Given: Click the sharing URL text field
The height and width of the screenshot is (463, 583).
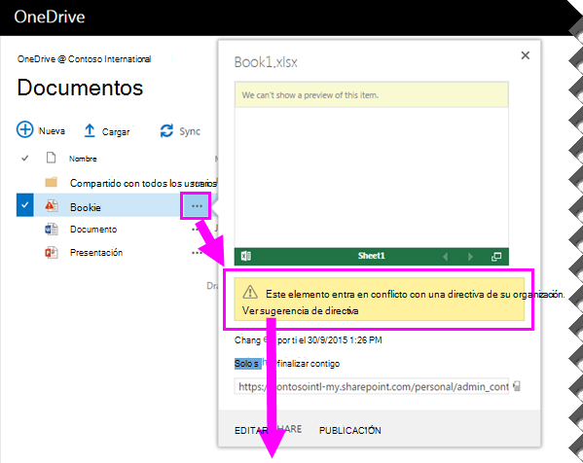Looking at the screenshot, I should tap(372, 386).
